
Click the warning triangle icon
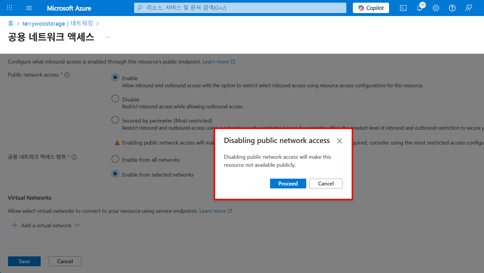click(117, 143)
